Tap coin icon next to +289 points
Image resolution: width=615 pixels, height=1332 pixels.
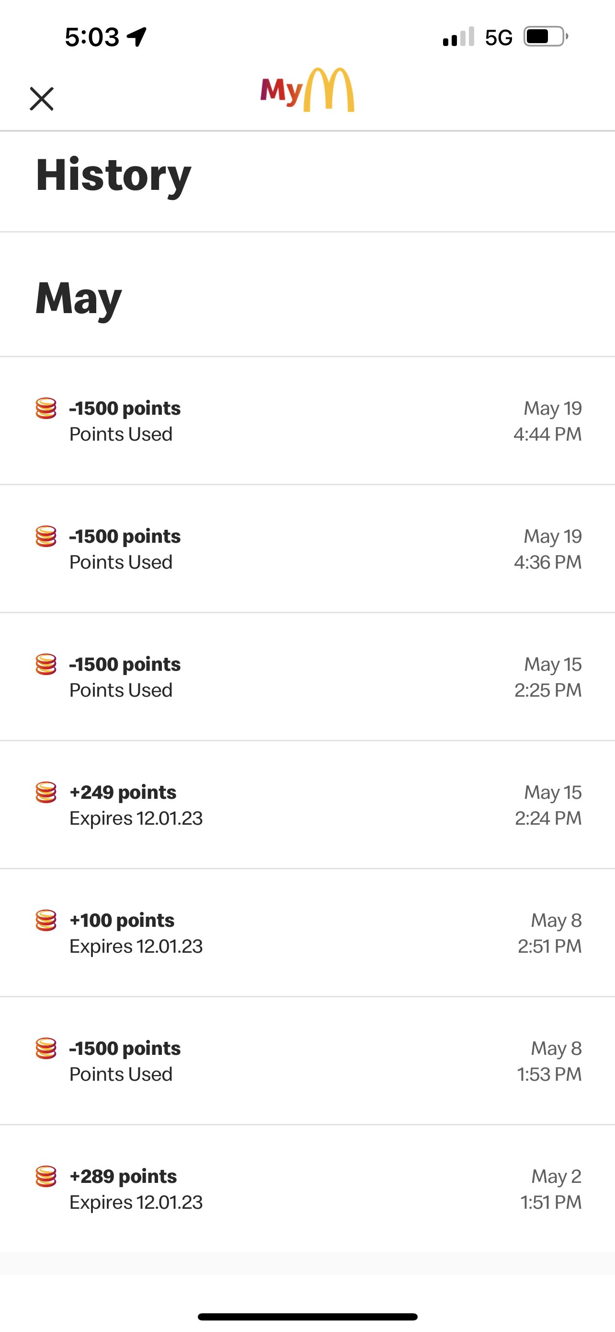pyautogui.click(x=46, y=1176)
